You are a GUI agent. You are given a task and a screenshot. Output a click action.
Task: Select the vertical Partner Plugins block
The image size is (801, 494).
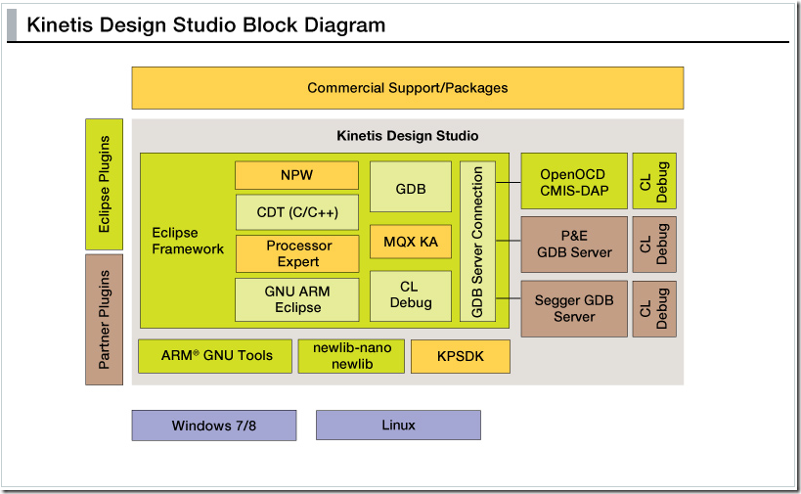tap(105, 319)
